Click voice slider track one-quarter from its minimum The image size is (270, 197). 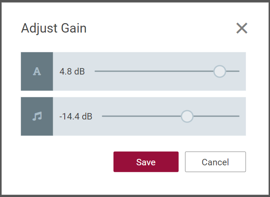pos(131,72)
